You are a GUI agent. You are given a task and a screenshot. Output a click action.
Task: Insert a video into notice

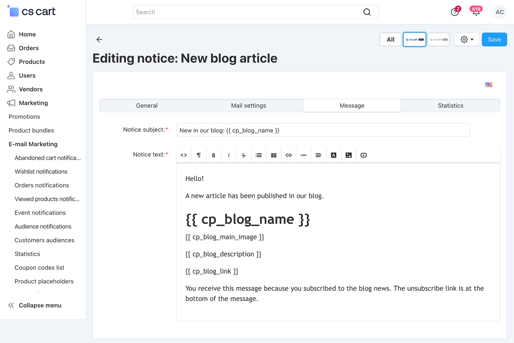click(364, 155)
